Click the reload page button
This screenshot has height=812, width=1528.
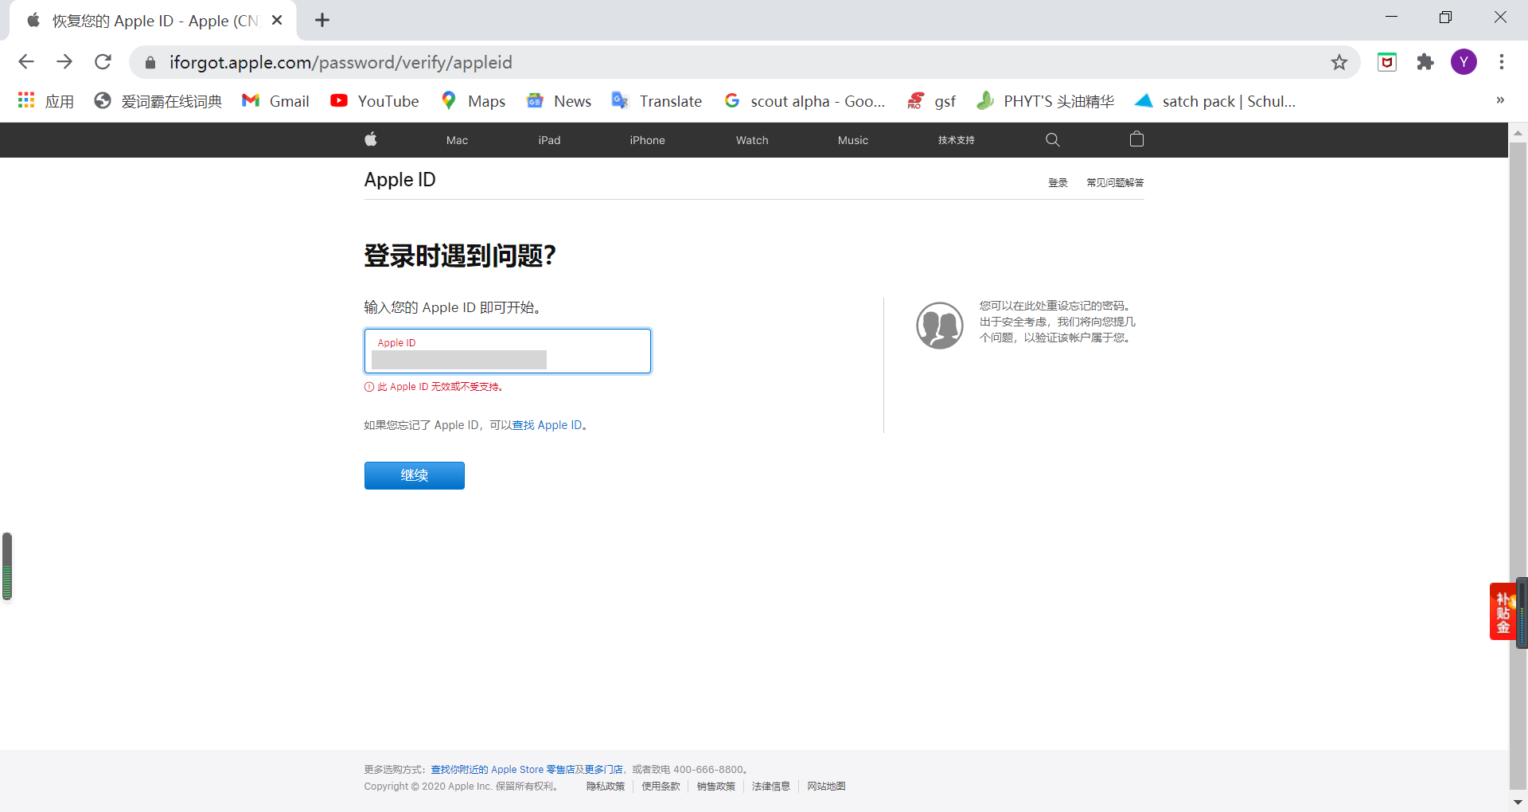coord(103,62)
